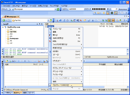Click the transfer queue horizontal scrollbar left arrow

5,87
